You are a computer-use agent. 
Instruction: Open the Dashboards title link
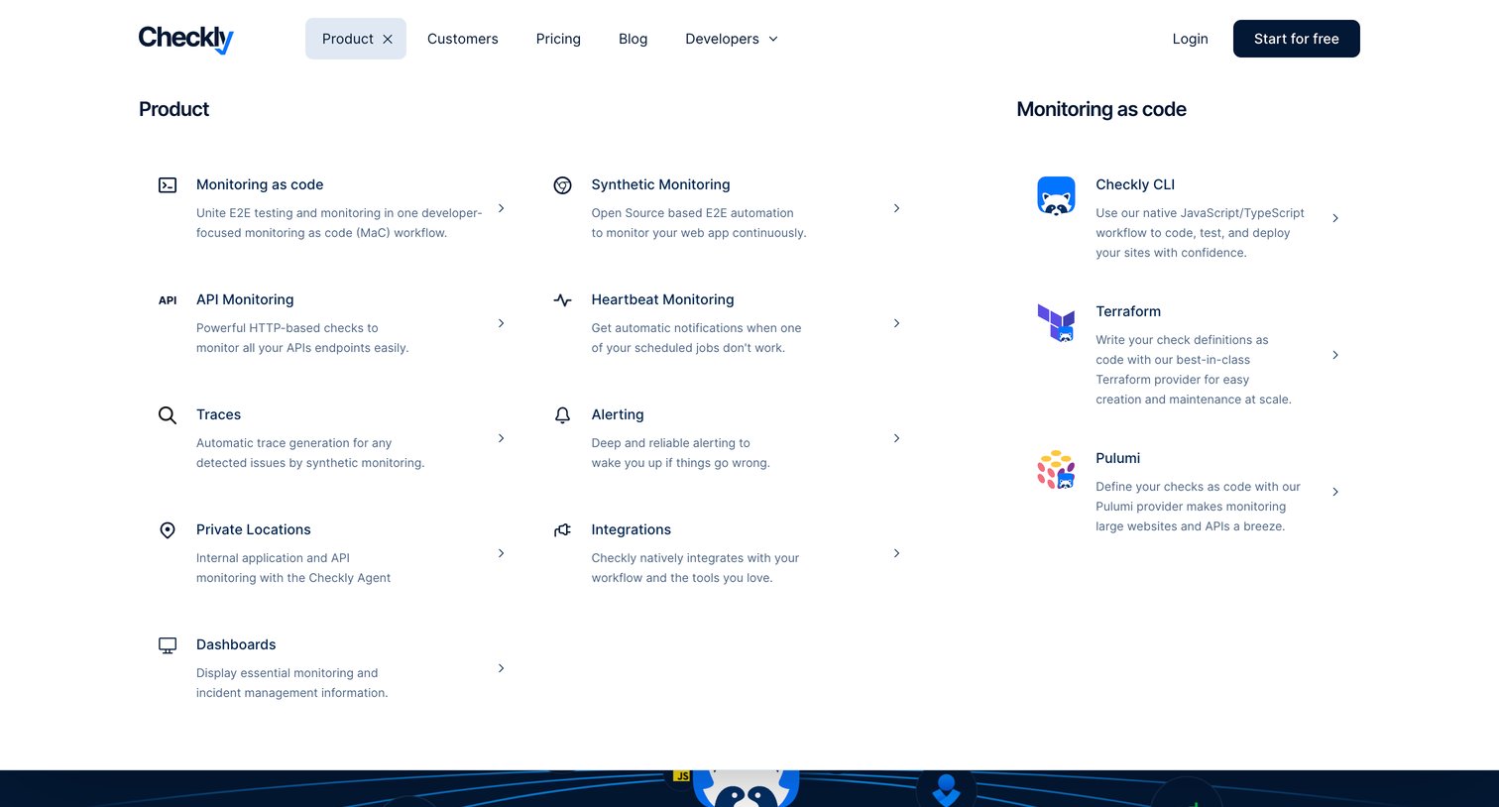[x=236, y=644]
